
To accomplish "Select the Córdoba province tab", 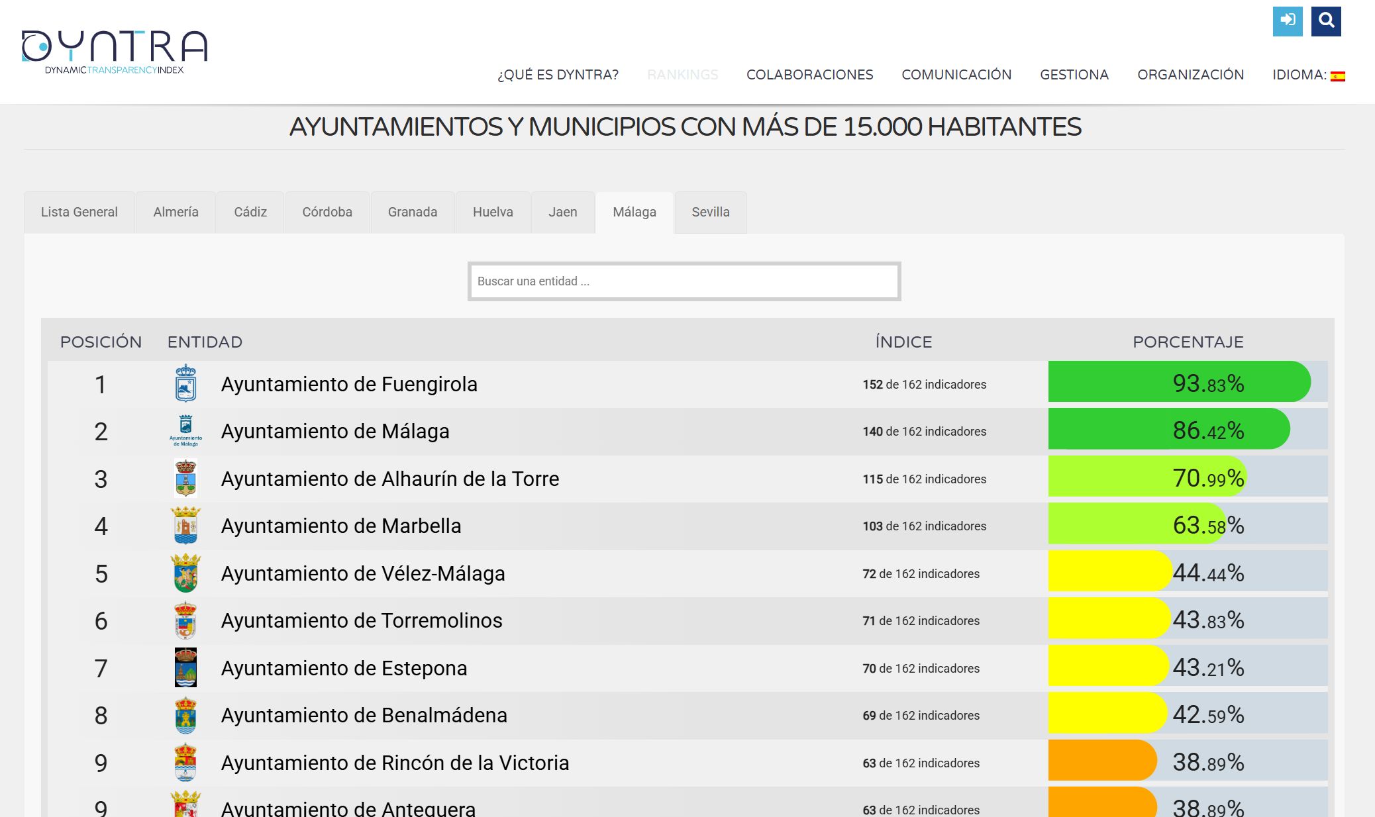I will coord(327,212).
